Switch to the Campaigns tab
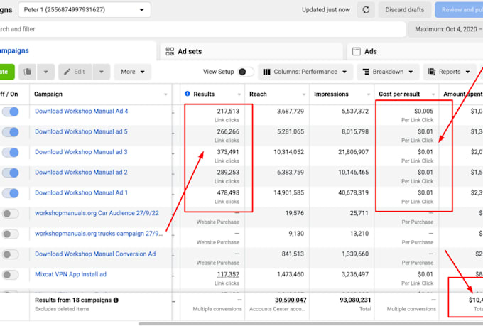483x326 pixels. pos(77,51)
